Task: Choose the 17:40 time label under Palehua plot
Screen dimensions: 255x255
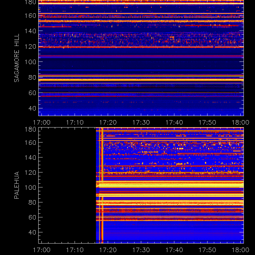Action: (x=174, y=250)
